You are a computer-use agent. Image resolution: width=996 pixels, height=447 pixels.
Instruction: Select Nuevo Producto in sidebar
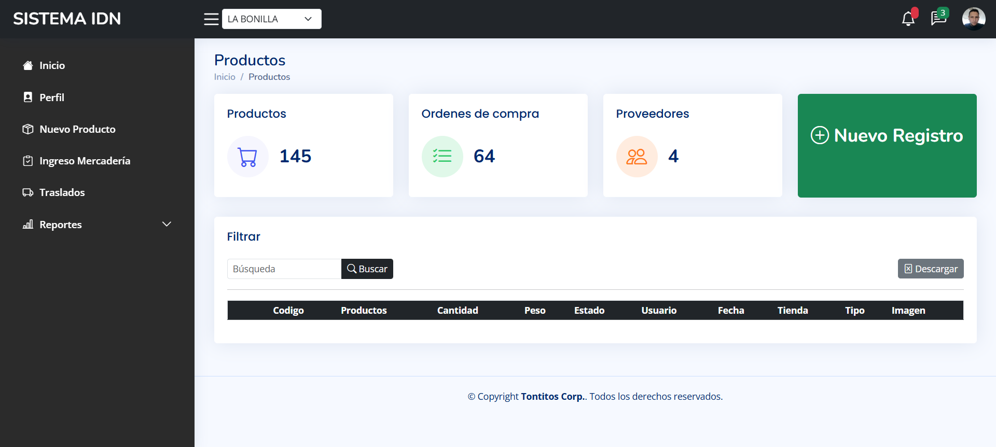(77, 129)
